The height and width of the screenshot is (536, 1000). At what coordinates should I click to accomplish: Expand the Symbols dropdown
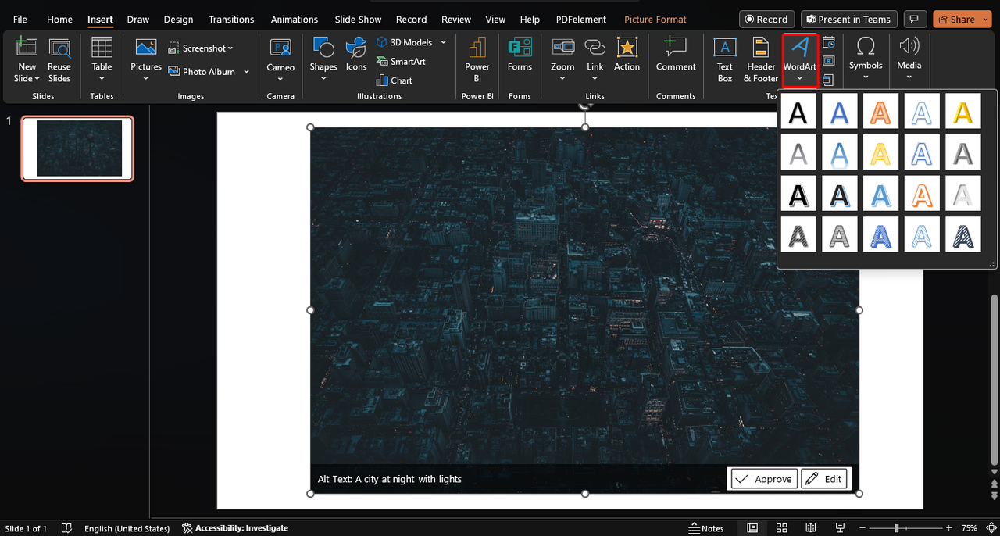point(866,77)
